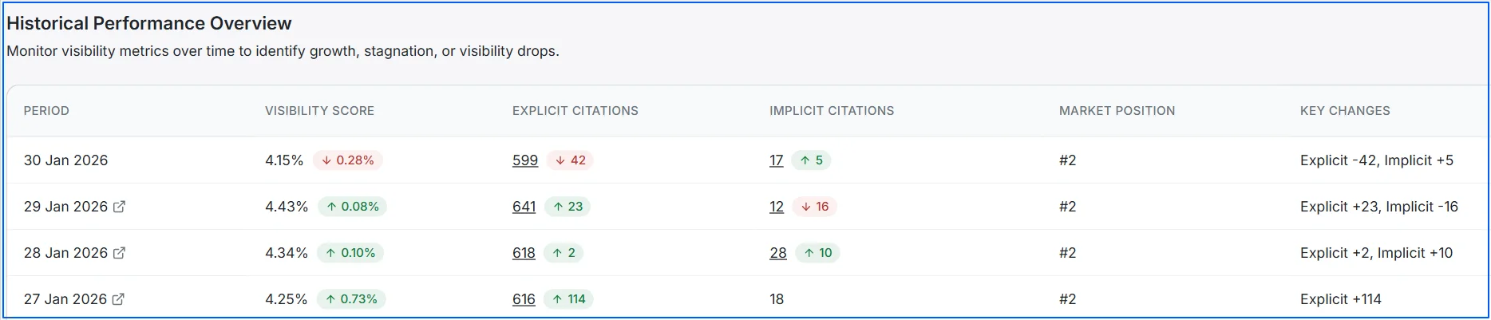The image size is (1491, 320).
Task: Open external link icon for 27 Jan 2026
Action: 119,299
